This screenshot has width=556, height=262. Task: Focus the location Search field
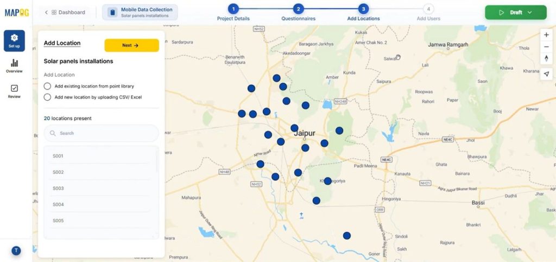tap(102, 133)
